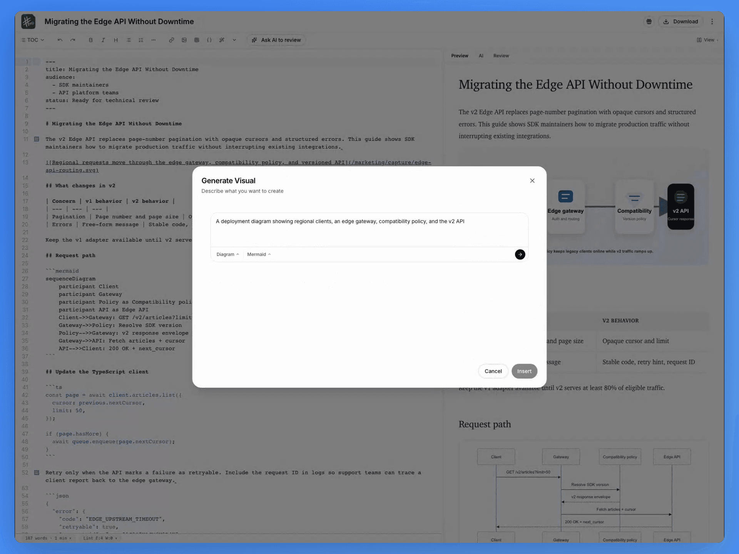Insert a bulleted list

(x=129, y=40)
